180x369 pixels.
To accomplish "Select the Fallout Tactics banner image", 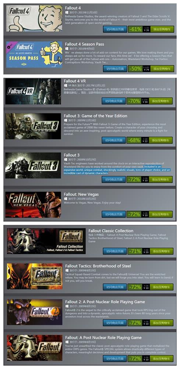I will (x=35, y=276).
